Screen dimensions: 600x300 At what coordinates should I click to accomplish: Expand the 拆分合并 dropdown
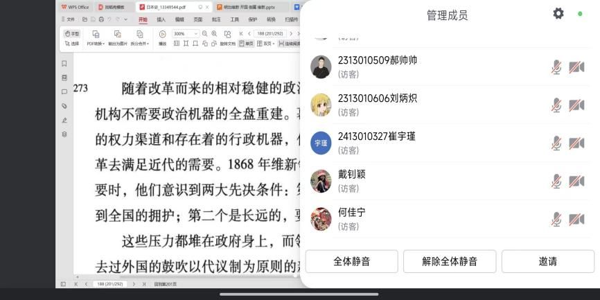pyautogui.click(x=140, y=43)
